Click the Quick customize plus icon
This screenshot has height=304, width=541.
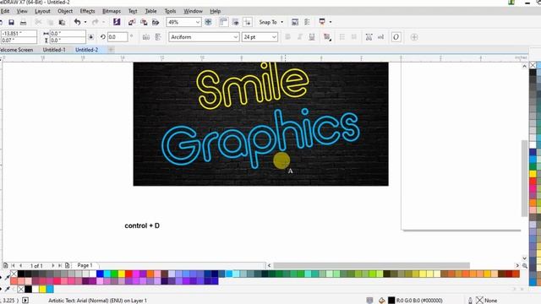click(414, 37)
